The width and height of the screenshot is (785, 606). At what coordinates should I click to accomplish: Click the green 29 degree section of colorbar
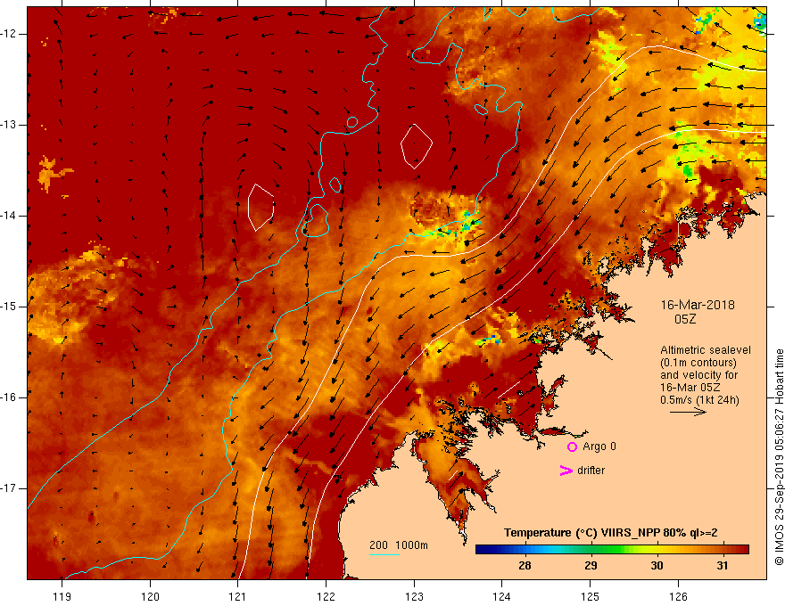pyautogui.click(x=591, y=550)
